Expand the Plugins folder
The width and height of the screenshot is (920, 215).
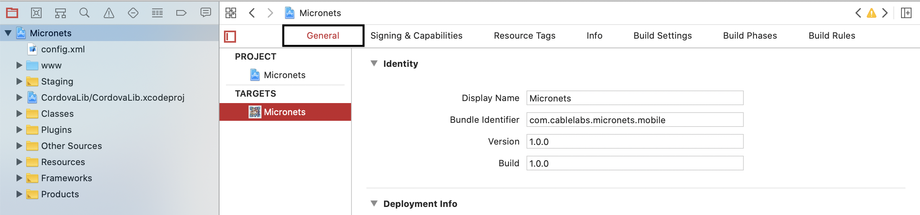click(19, 130)
